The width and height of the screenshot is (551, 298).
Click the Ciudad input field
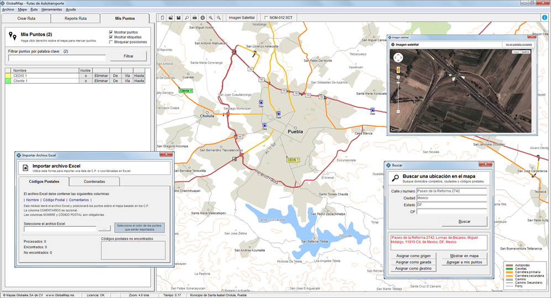(452, 198)
